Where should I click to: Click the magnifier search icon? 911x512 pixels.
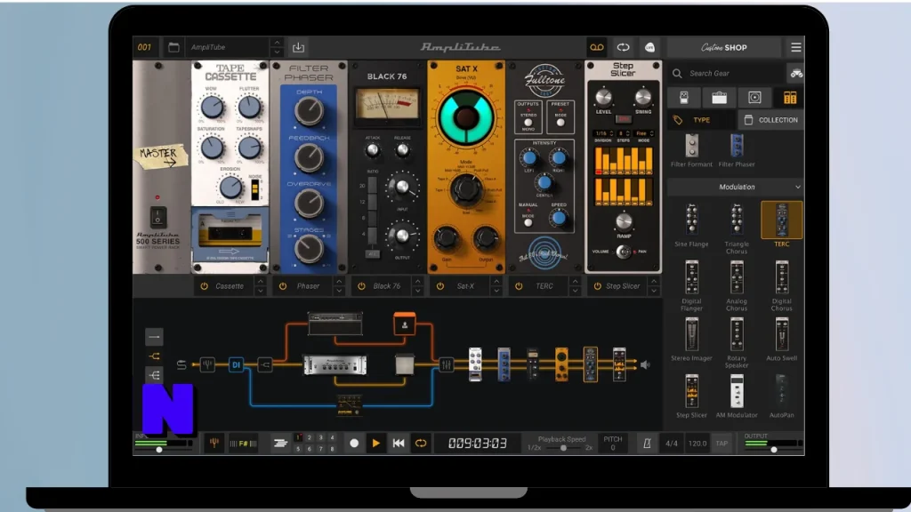pos(677,74)
